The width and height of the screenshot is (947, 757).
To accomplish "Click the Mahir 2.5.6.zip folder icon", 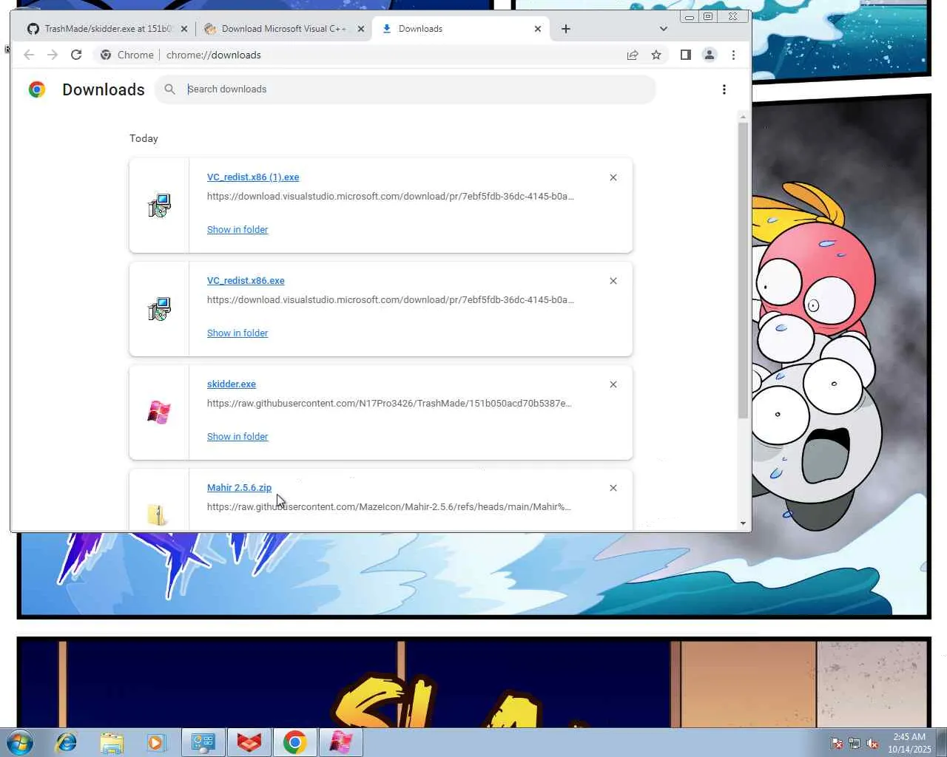I will (x=158, y=515).
